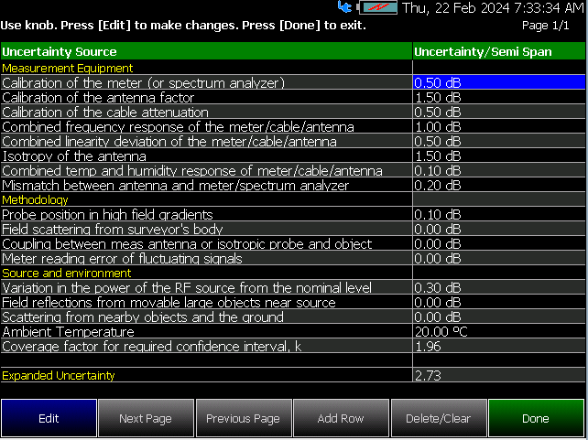Click the battery status icon
The height and width of the screenshot is (440, 588).
pos(377,7)
